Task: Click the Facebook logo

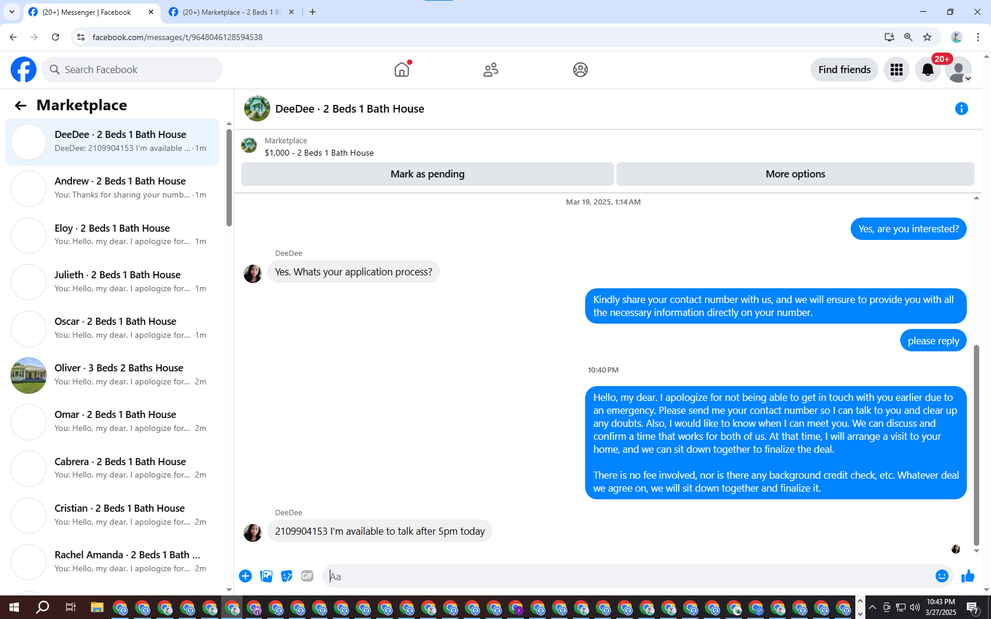Action: [x=24, y=70]
